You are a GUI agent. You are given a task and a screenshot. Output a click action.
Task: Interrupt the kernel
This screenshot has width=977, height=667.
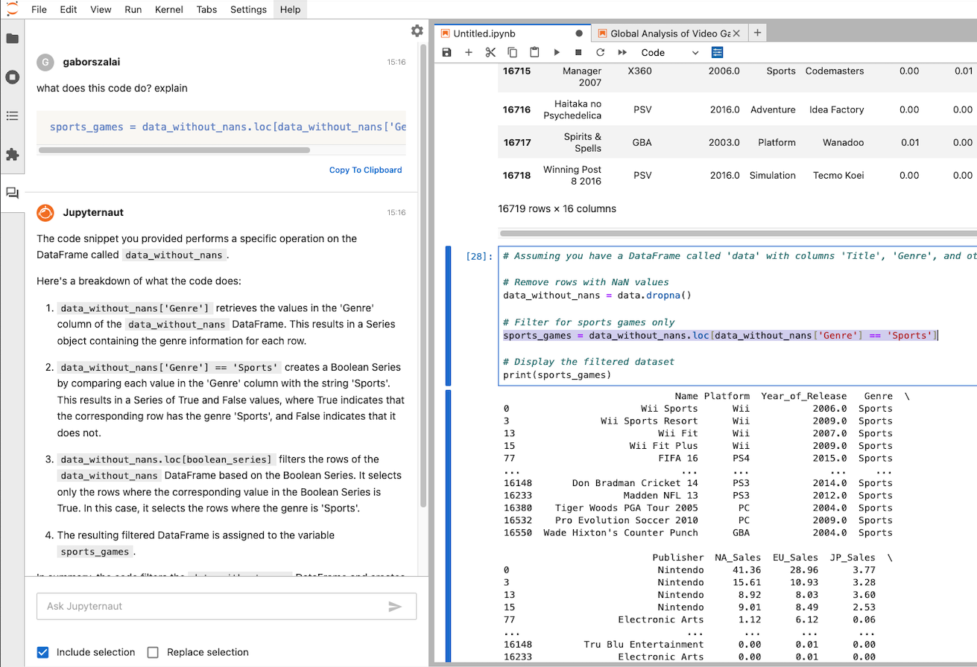[x=578, y=52]
